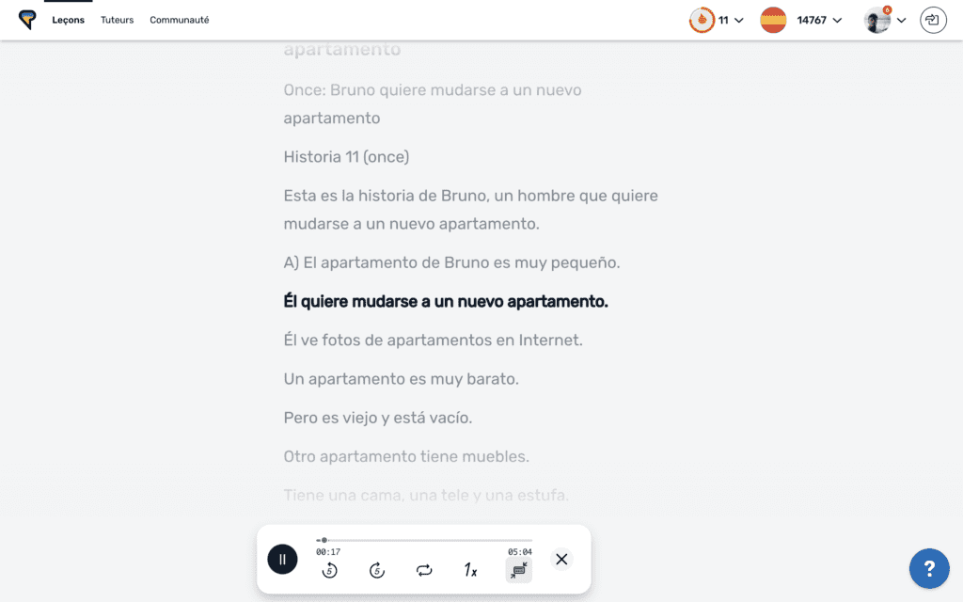Skip forward 5 seconds
963x602 pixels.
[x=377, y=570]
